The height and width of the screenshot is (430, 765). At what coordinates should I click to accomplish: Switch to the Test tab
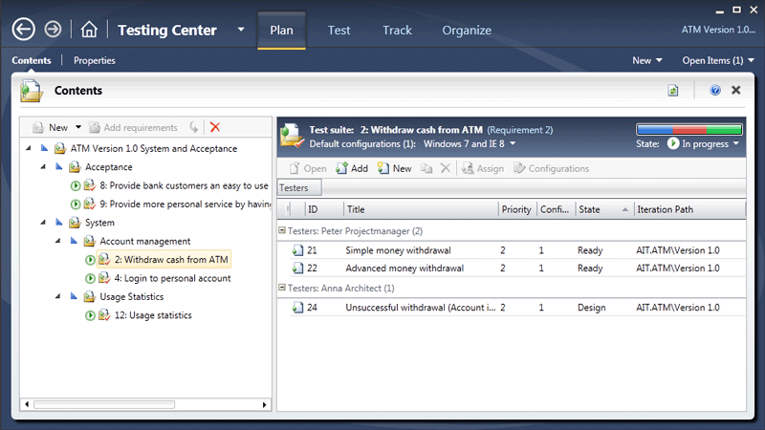(x=339, y=31)
